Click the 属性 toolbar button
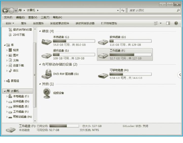The height and width of the screenshot is (143, 183). (24, 23)
